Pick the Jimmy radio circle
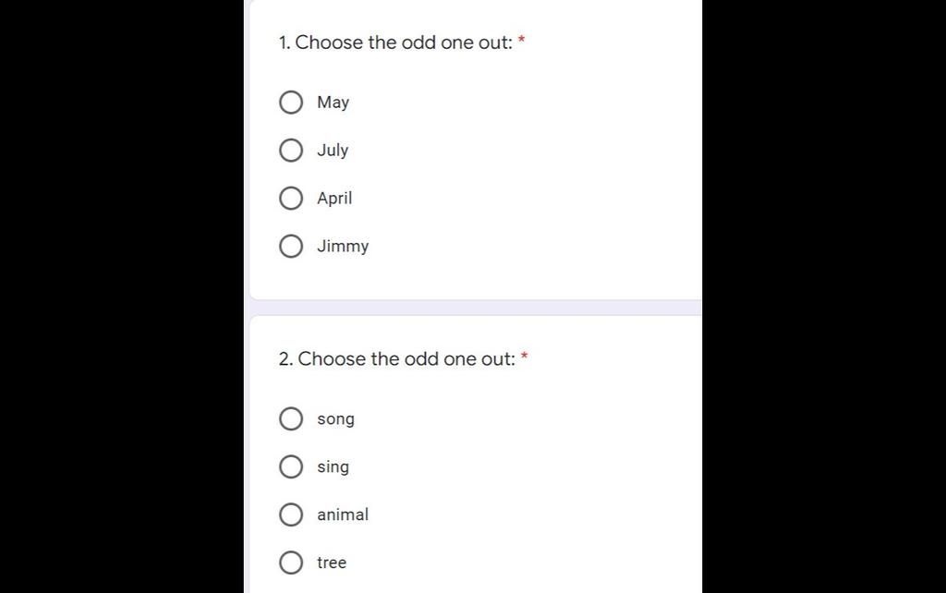This screenshot has width=946, height=593. [x=291, y=246]
